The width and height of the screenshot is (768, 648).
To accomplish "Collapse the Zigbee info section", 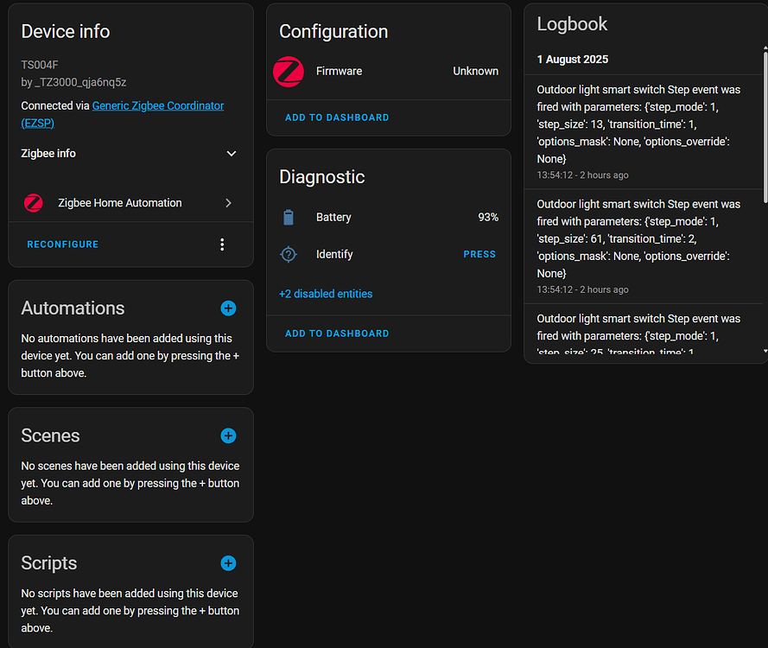I will point(231,153).
